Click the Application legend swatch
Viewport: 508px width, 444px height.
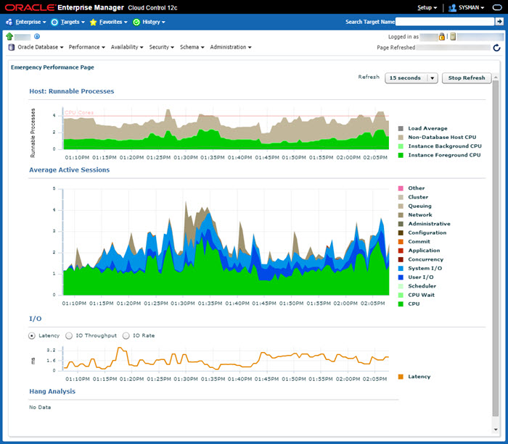[x=401, y=251]
